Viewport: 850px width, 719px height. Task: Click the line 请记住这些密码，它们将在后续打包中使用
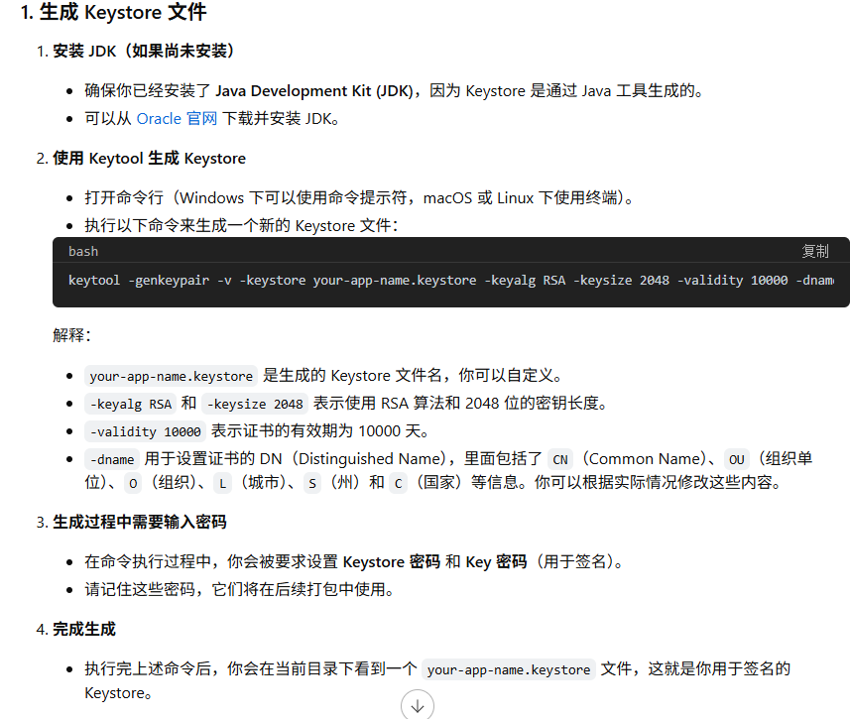pos(239,589)
